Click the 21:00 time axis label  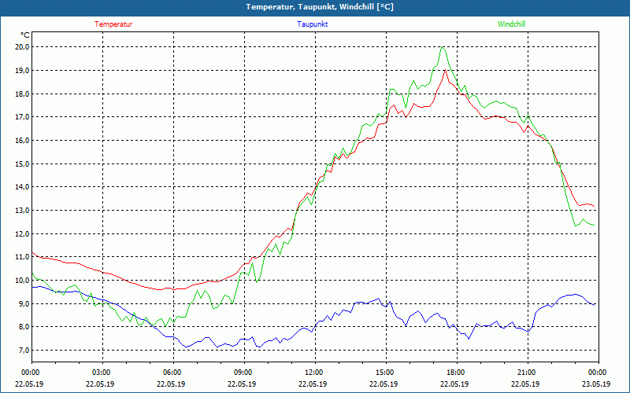coord(525,373)
